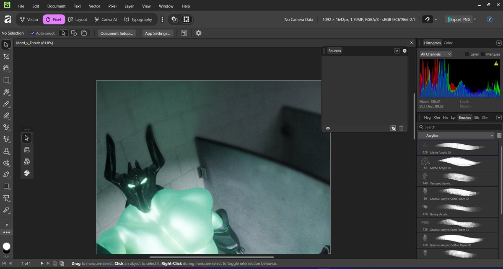Click the white primary color swatch
This screenshot has height=269, width=503.
pos(7,246)
